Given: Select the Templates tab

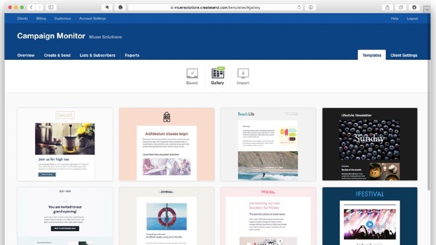Looking at the screenshot, I should [x=372, y=55].
